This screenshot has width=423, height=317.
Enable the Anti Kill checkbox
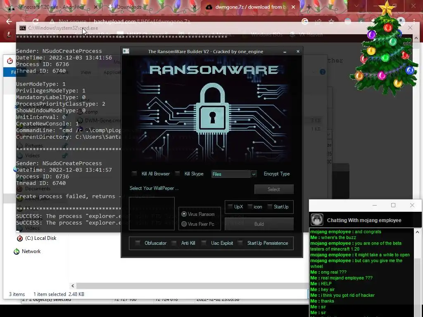pyautogui.click(x=174, y=243)
